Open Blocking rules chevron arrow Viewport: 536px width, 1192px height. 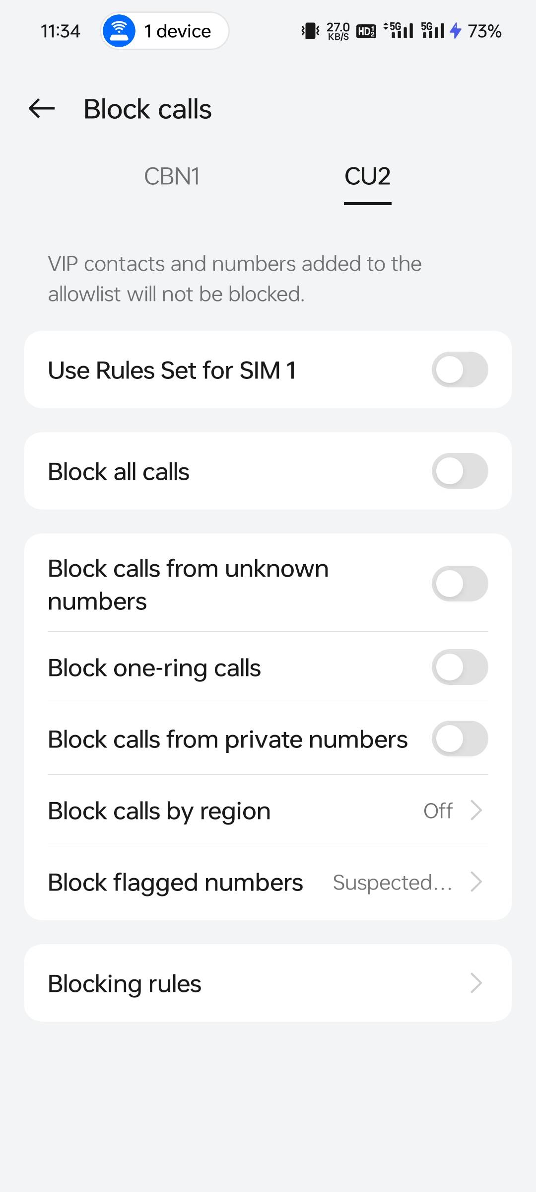coord(476,983)
